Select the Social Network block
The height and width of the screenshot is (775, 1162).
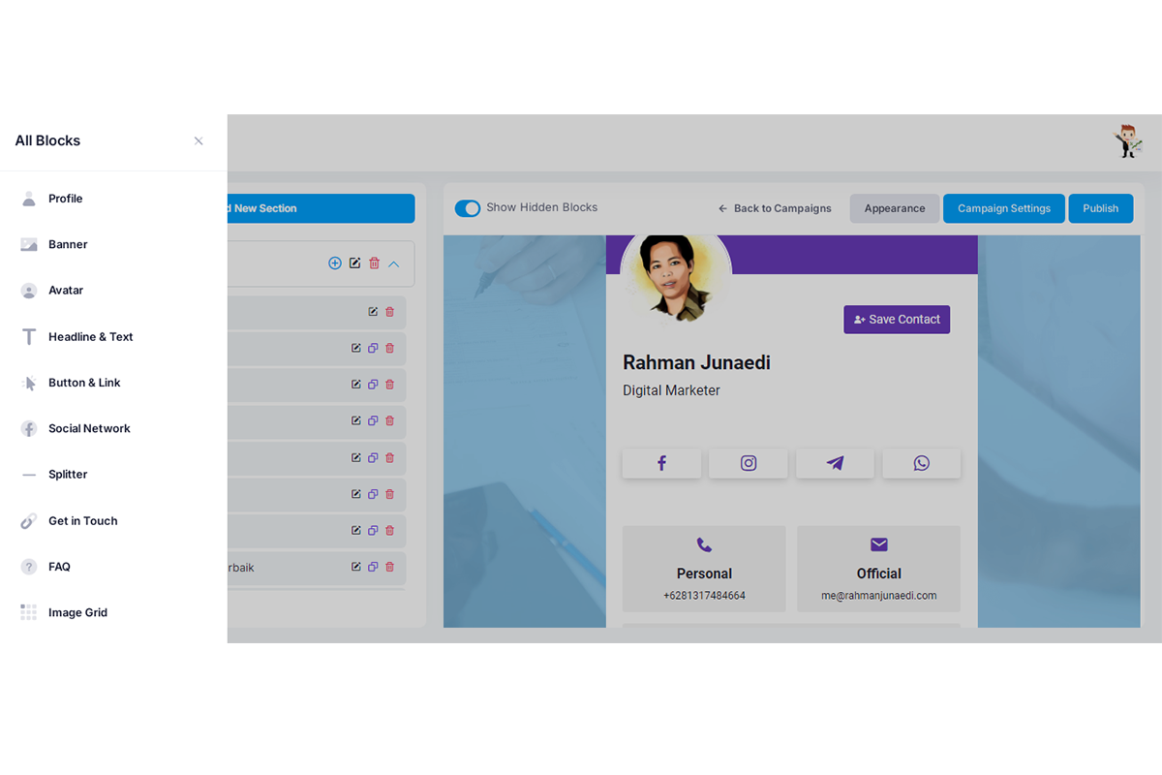89,428
